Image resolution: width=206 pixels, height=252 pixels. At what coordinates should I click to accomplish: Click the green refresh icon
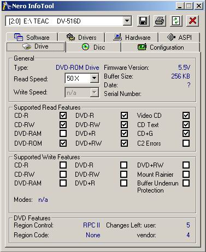click(x=176, y=21)
